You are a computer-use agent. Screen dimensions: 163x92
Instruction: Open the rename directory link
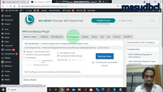(x=103, y=48)
